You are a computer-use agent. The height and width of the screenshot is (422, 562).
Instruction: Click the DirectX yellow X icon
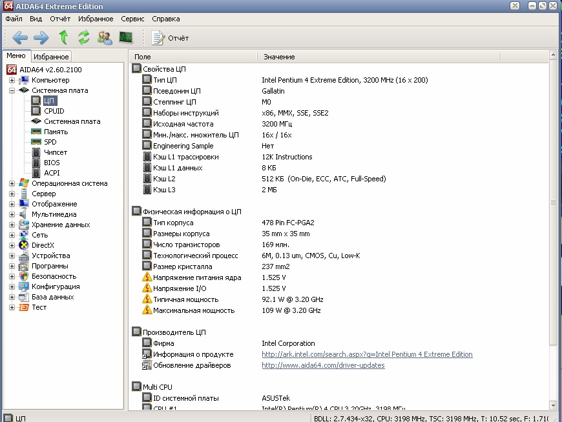pos(24,245)
